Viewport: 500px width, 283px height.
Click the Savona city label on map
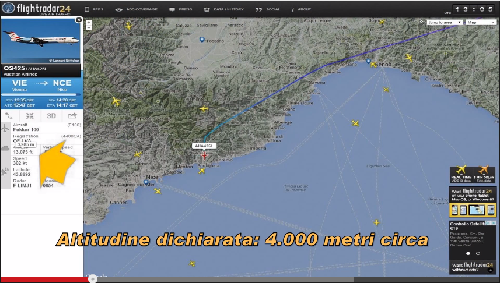pos(317,83)
